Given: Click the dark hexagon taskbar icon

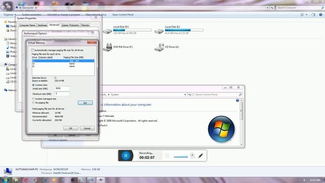Looking at the screenshot, I should point(73,180).
